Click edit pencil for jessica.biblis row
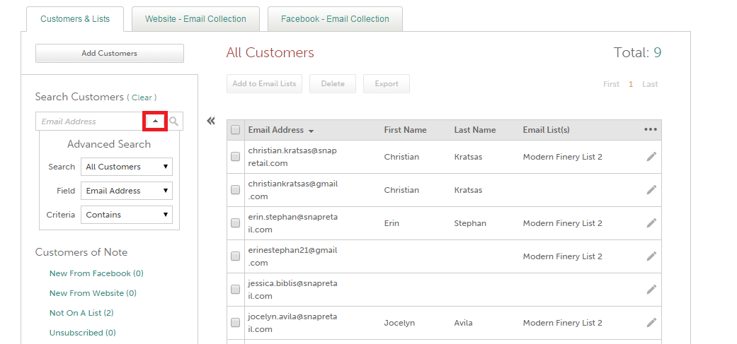737x344 pixels. 651,290
